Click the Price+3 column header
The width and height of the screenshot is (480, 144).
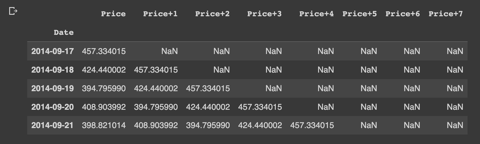pyautogui.click(x=265, y=14)
